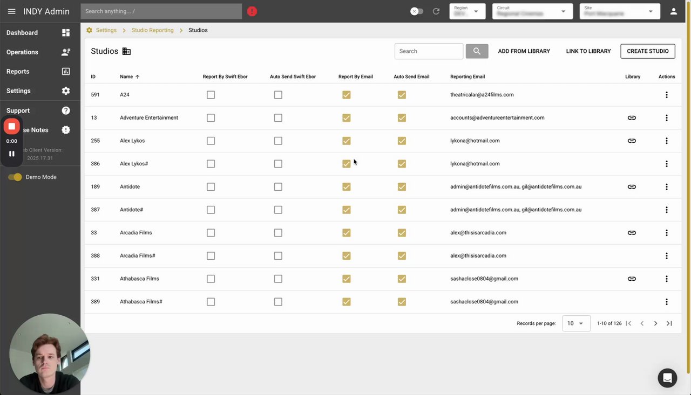691x395 pixels.
Task: Click the Create Studio button
Action: point(647,51)
